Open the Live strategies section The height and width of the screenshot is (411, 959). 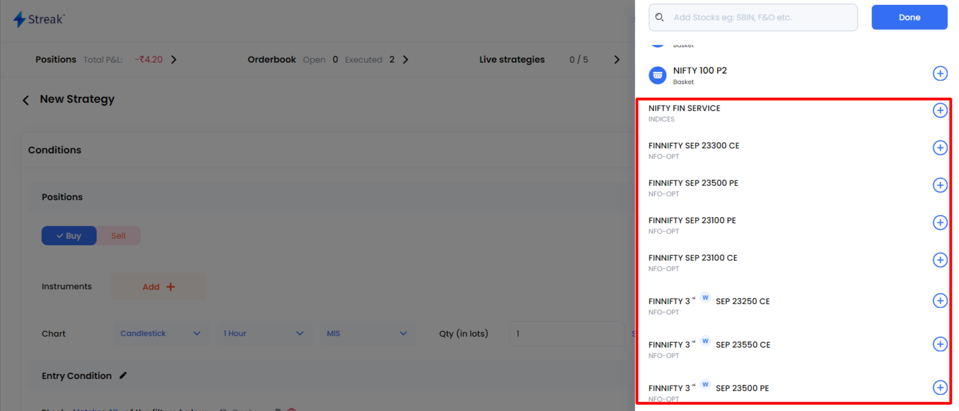[617, 59]
